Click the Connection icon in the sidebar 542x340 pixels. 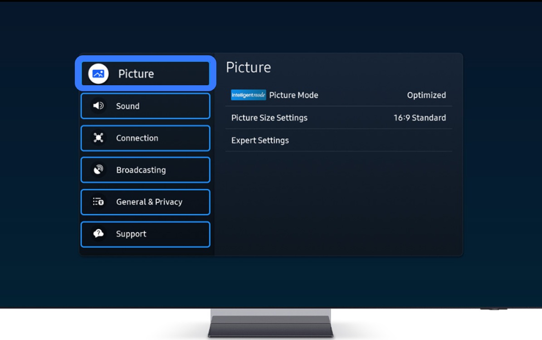point(98,138)
